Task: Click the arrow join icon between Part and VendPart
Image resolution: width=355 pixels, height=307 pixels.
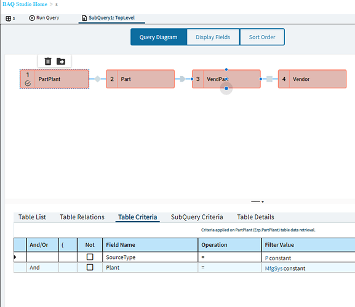Action: (183, 79)
